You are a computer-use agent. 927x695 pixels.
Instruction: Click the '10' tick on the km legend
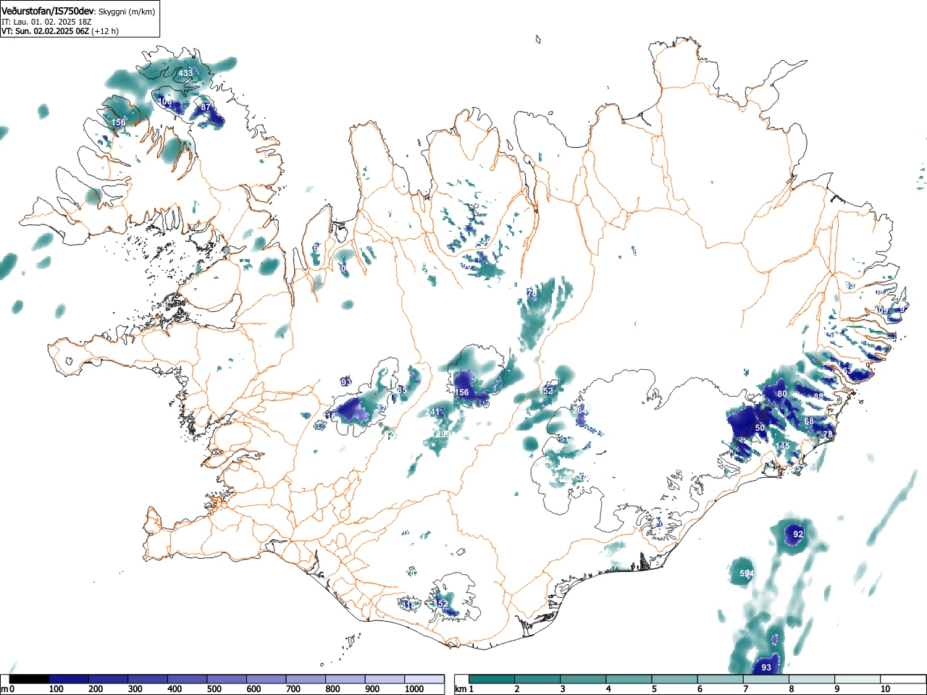point(885,689)
